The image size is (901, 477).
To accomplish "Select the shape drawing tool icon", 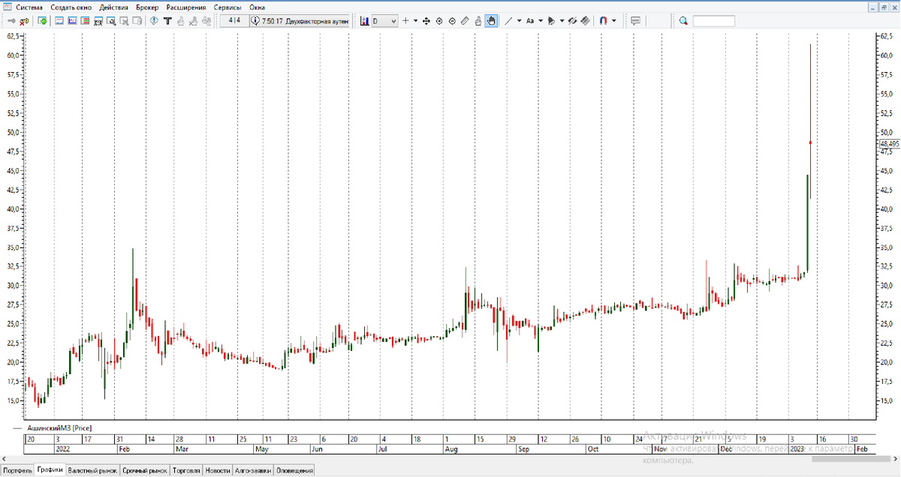I will point(551,21).
